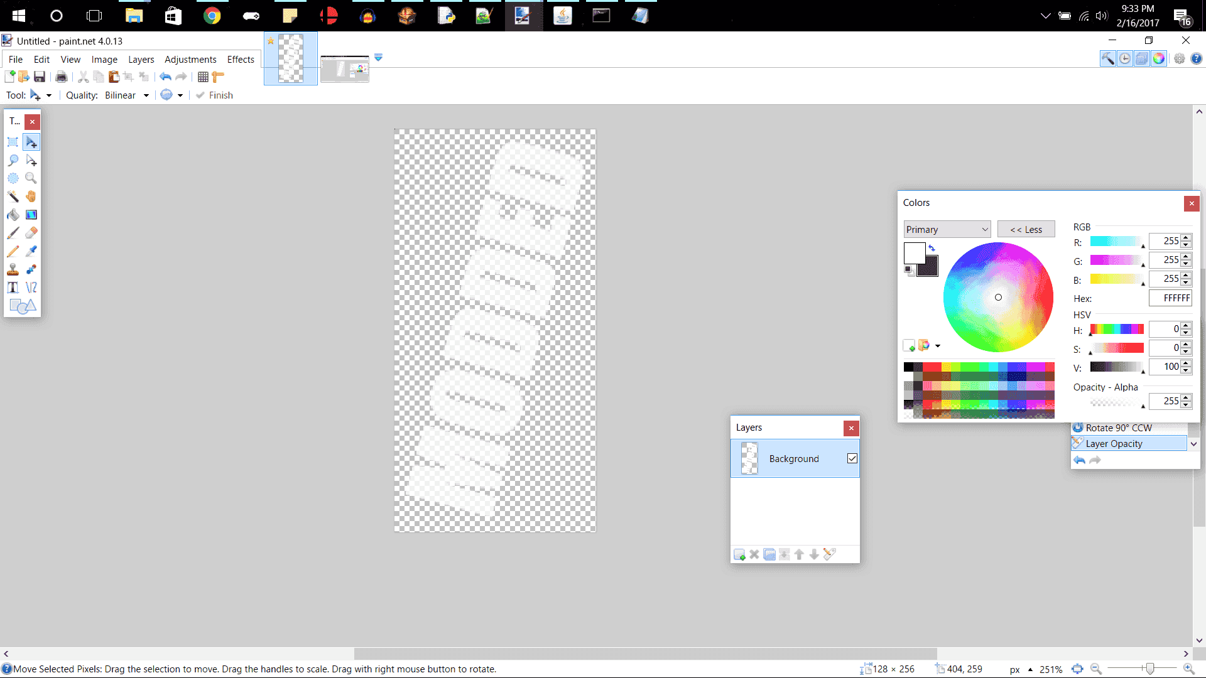Open the Adjustments menu

190,59
